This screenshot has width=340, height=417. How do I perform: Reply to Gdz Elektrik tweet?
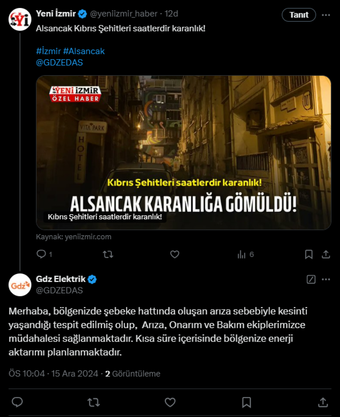17,402
